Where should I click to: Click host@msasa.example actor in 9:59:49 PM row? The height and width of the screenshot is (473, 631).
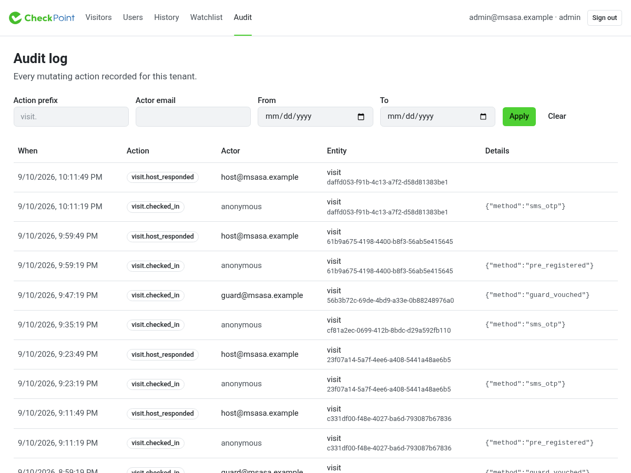(x=260, y=236)
